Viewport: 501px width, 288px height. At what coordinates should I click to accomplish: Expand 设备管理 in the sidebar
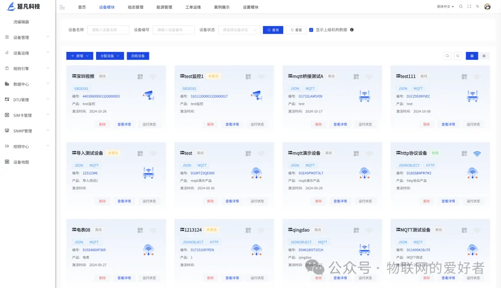[x=27, y=38]
